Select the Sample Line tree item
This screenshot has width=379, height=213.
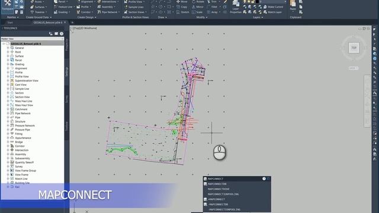coord(22,89)
